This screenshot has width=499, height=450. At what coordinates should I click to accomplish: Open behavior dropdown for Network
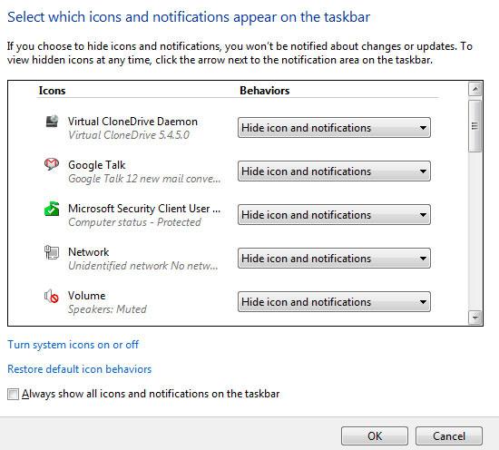pyautogui.click(x=334, y=259)
